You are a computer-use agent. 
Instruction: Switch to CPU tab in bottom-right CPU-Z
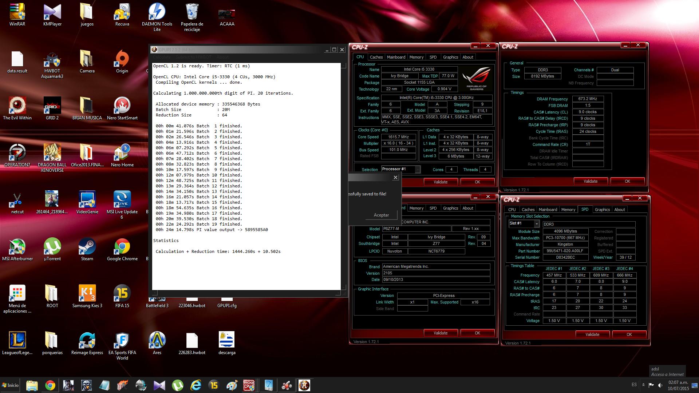coord(512,210)
